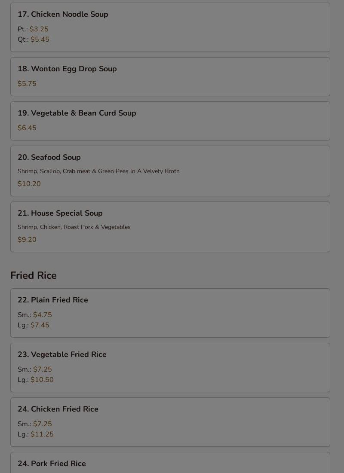Open the Chicken Fried Rice item
Image resolution: width=344 pixels, height=473 pixels.
[170, 422]
